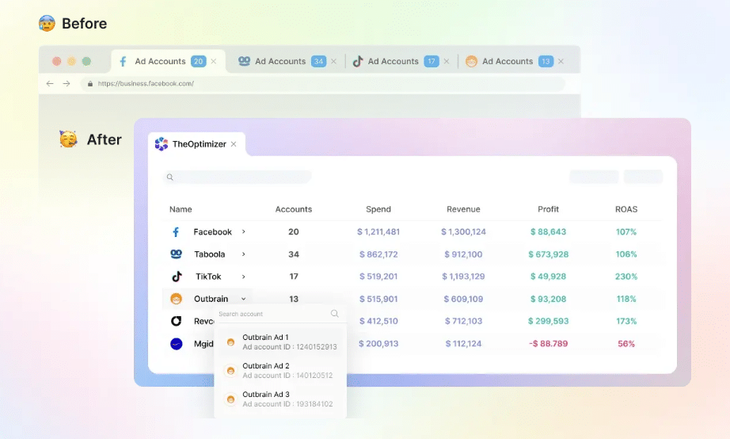Close the TheOptimizer tab

pyautogui.click(x=234, y=144)
